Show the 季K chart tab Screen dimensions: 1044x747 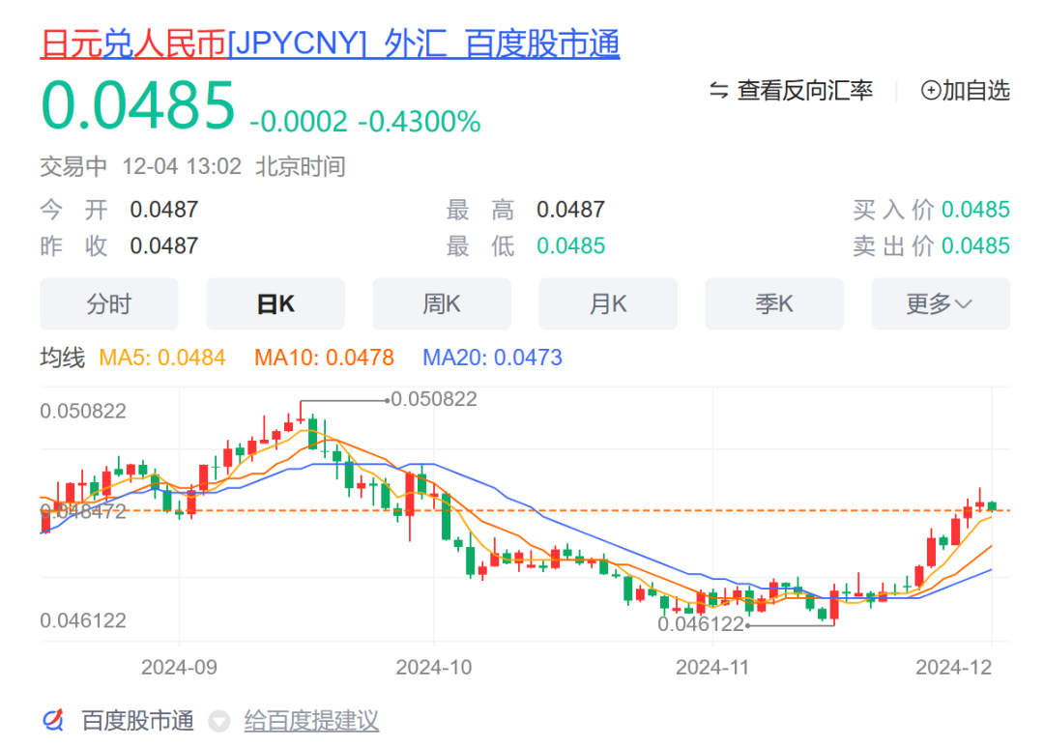774,304
